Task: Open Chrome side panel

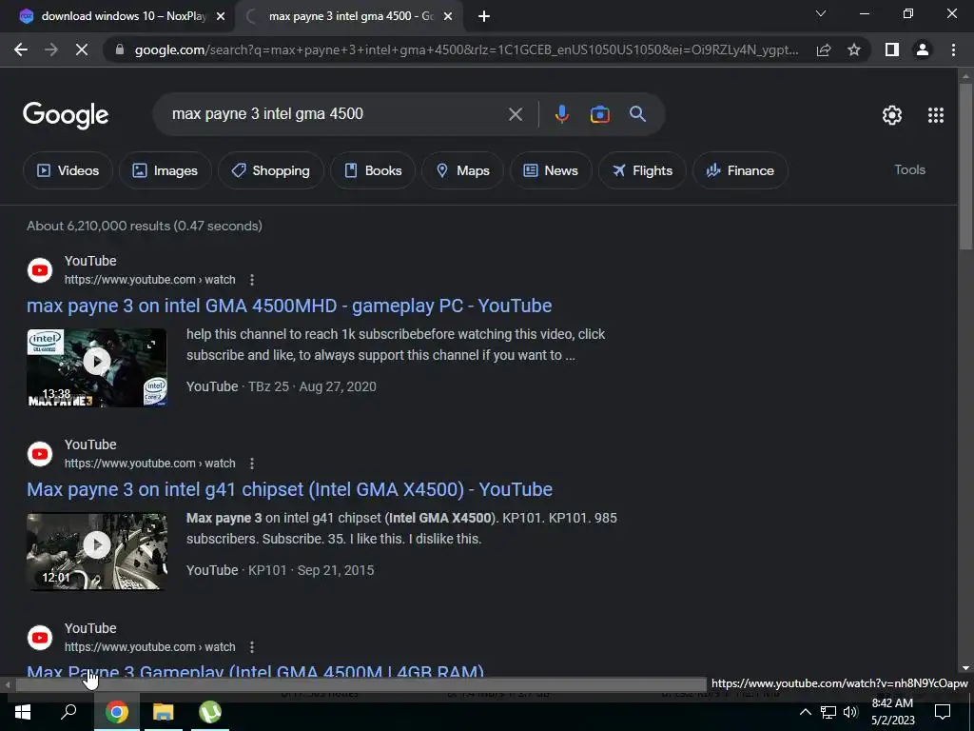Action: 892,49
